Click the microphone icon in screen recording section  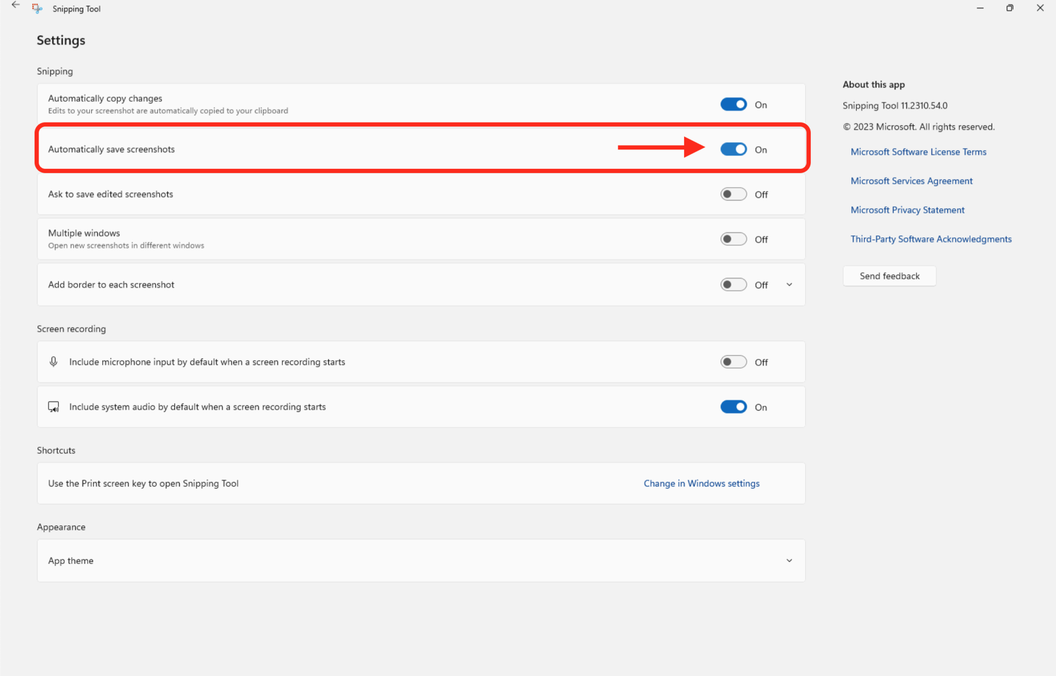coord(53,361)
